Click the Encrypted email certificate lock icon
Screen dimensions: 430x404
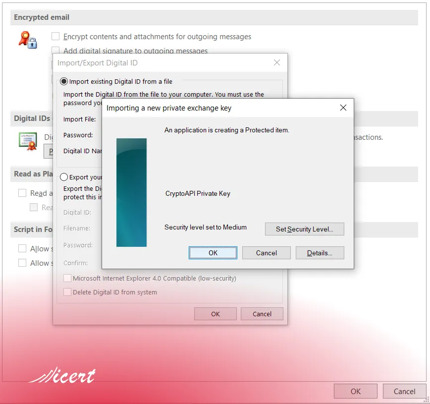[x=28, y=40]
